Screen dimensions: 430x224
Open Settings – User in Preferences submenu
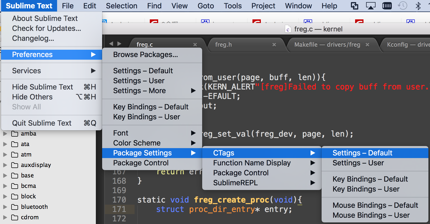[x=152, y=81]
